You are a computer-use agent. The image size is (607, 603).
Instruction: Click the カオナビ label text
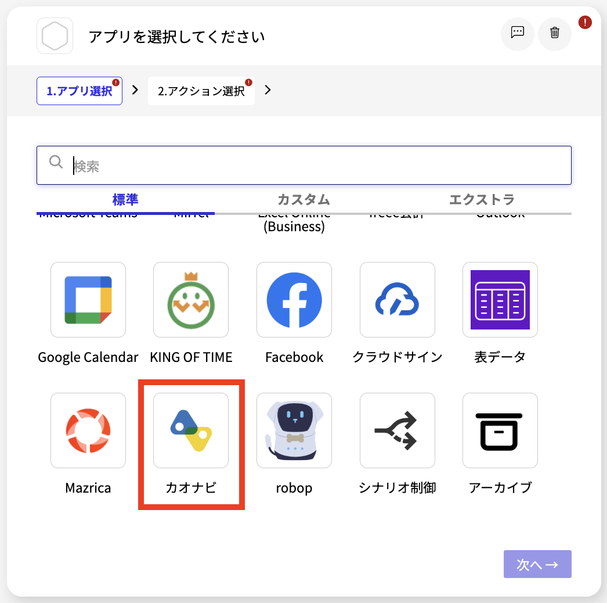191,488
